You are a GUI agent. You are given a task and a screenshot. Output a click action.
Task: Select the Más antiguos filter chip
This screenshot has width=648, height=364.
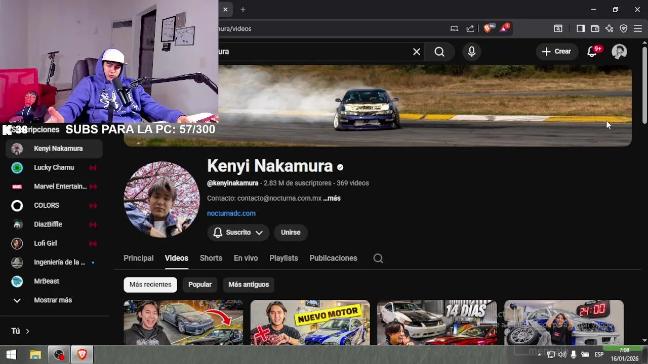click(x=249, y=285)
